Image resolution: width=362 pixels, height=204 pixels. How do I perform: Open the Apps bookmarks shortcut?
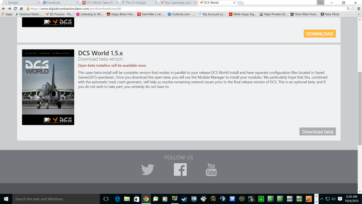click(x=7, y=14)
